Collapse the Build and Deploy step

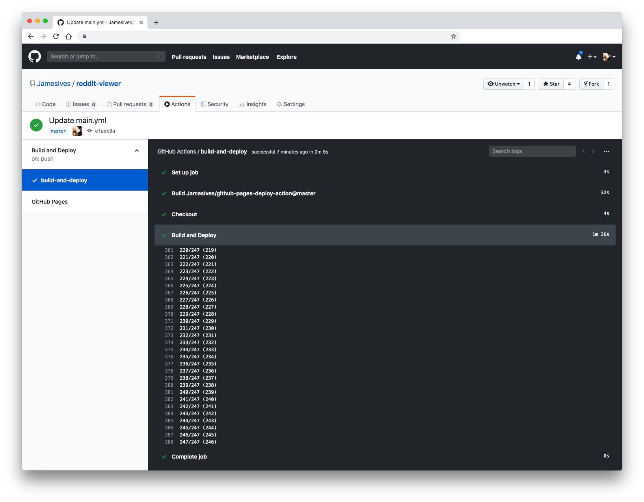pyautogui.click(x=385, y=235)
